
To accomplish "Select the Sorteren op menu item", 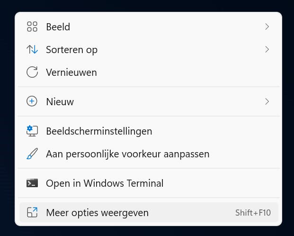I will [71, 50].
